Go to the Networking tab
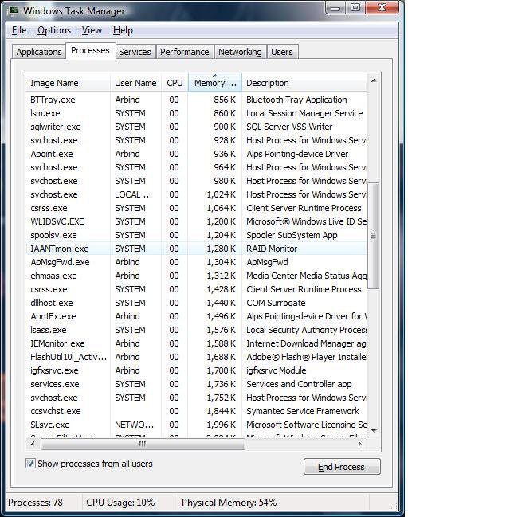 pyautogui.click(x=240, y=52)
